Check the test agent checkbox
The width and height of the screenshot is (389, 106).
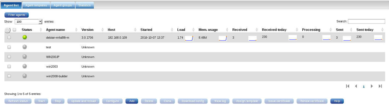9,47
